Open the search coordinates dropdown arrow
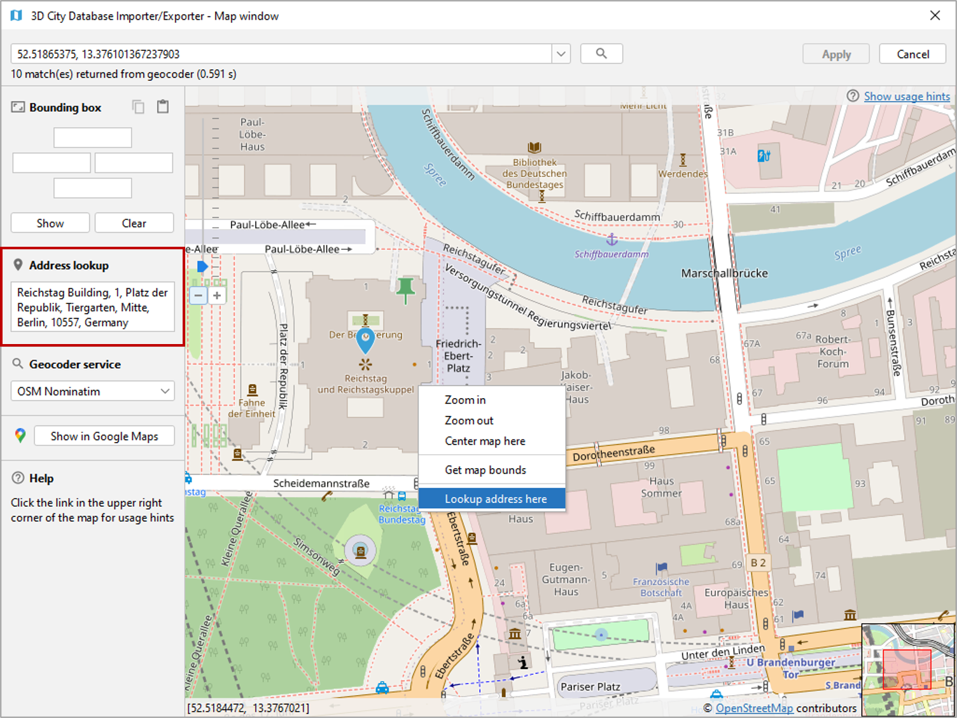The height and width of the screenshot is (718, 957). (561, 53)
